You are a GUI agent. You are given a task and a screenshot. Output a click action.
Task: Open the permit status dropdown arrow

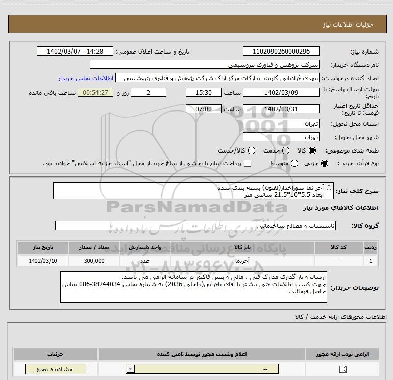tap(130, 369)
